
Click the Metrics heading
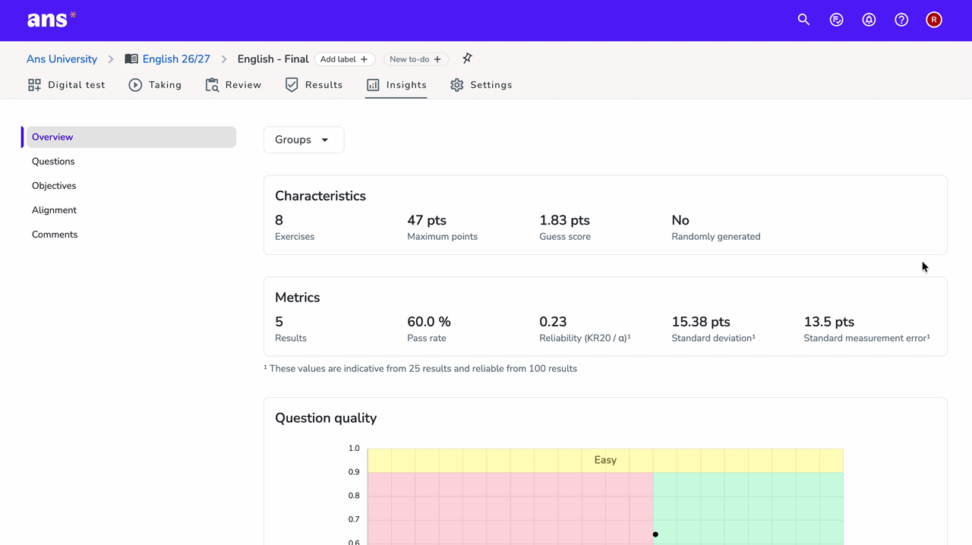click(298, 298)
